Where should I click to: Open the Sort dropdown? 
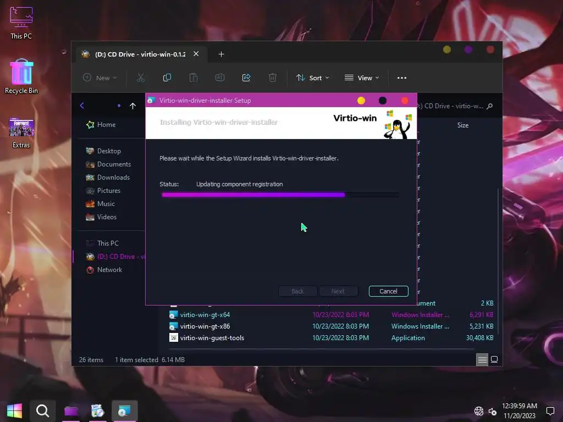312,78
